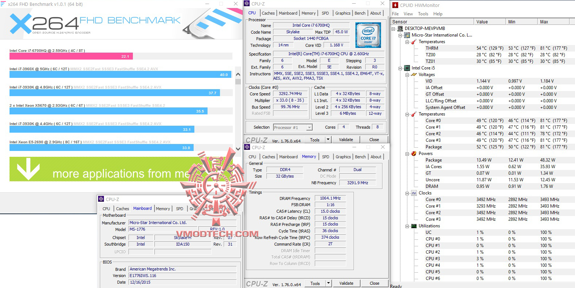
Task: Open Graphics tab in the CPU-Z memory timings window
Action: (343, 157)
